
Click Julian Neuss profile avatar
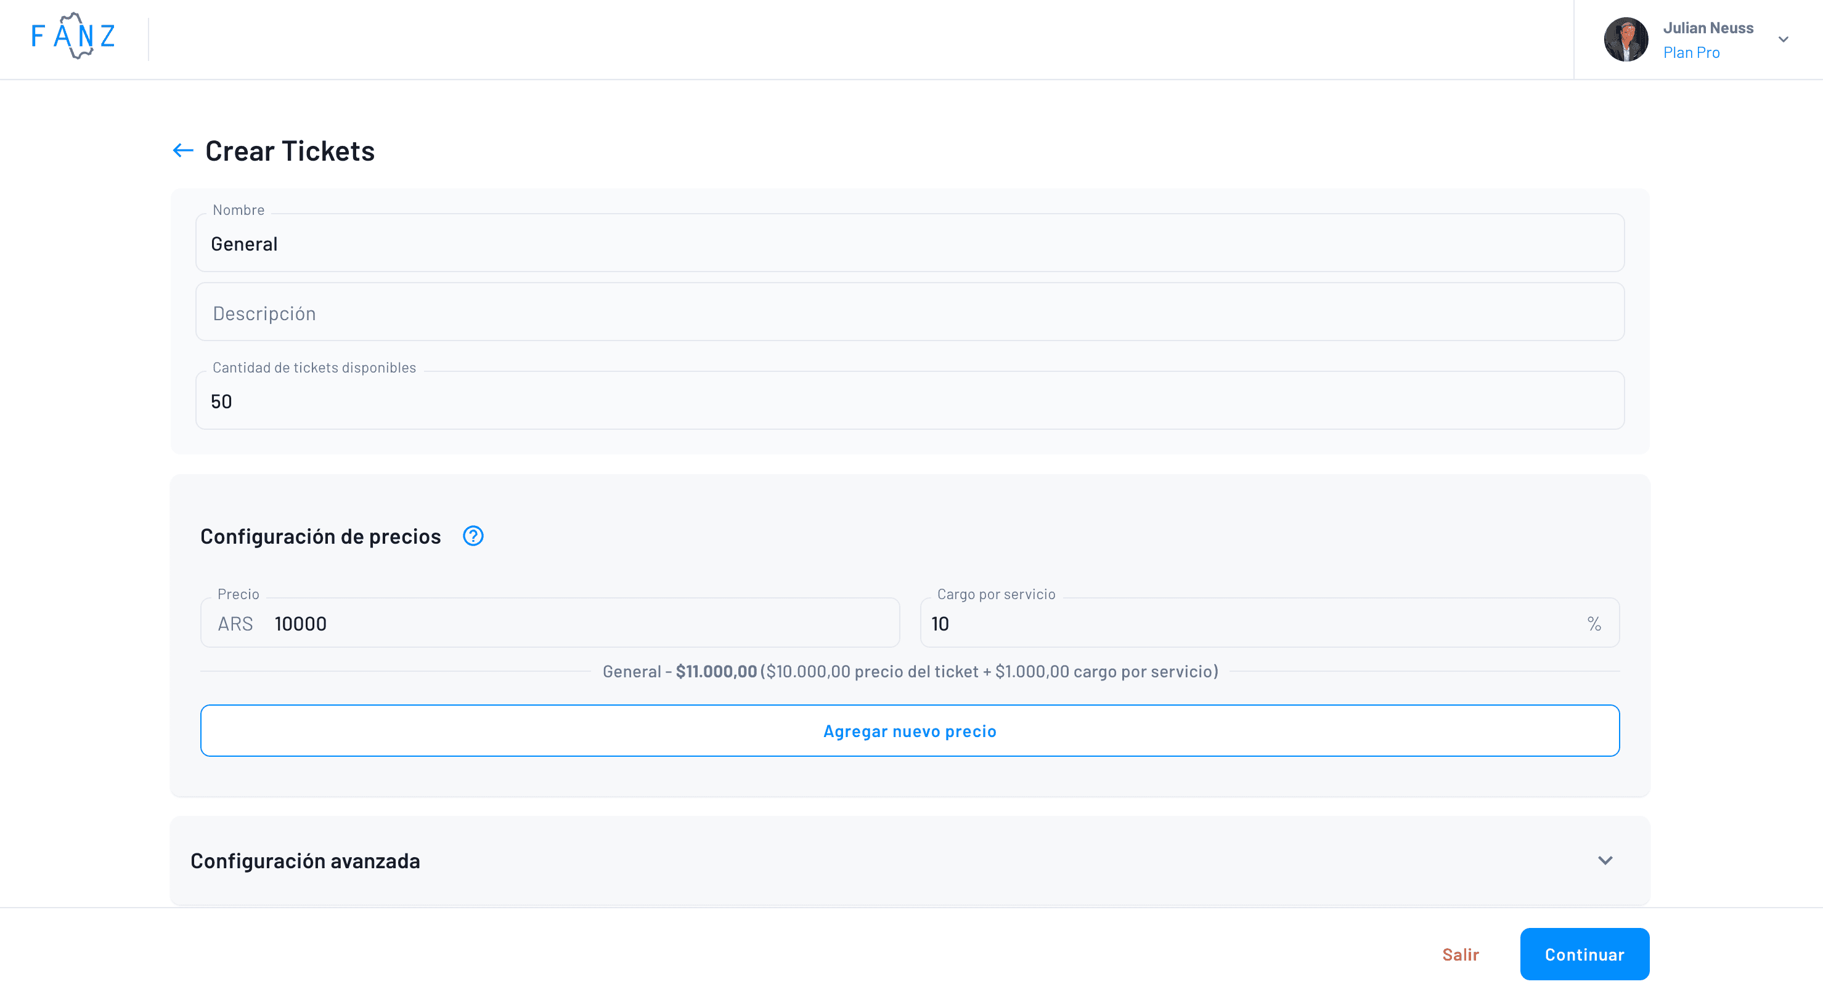[1626, 39]
